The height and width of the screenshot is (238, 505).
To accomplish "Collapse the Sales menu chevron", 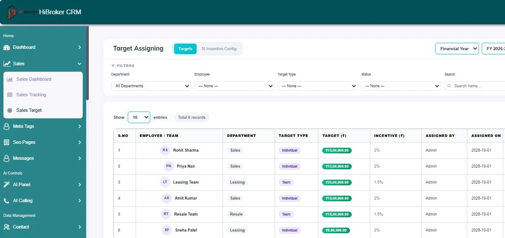I will pos(80,63).
